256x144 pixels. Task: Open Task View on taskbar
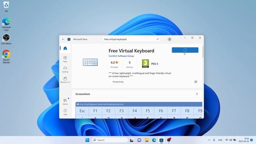point(132,140)
